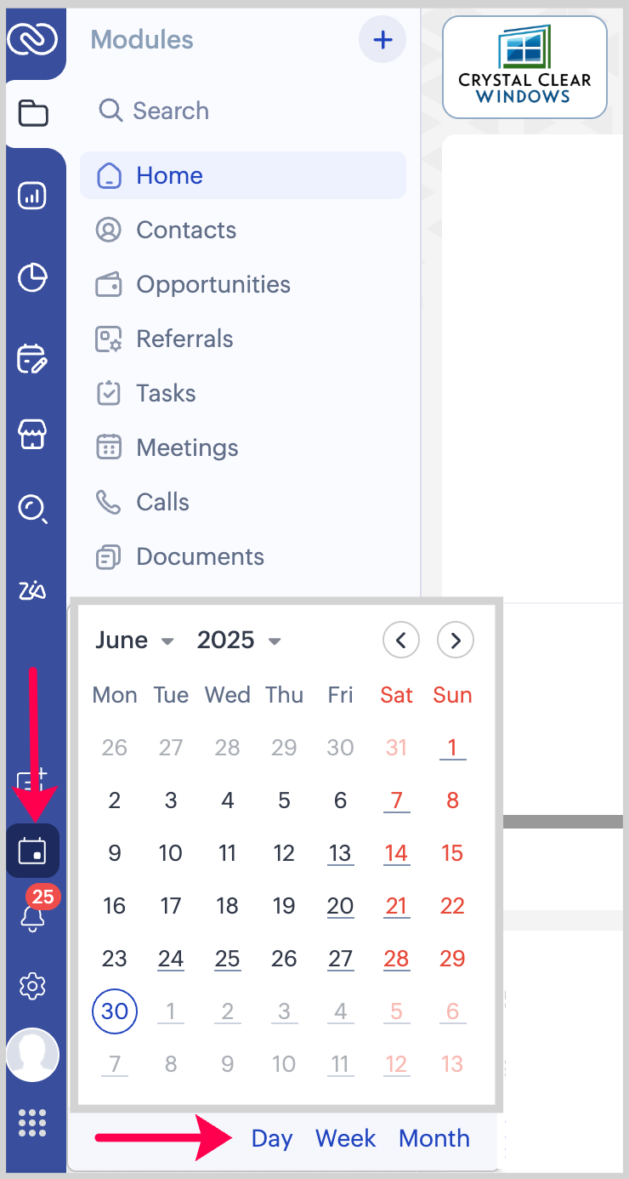
Task: Click the Zia assistant icon
Action: 32,590
